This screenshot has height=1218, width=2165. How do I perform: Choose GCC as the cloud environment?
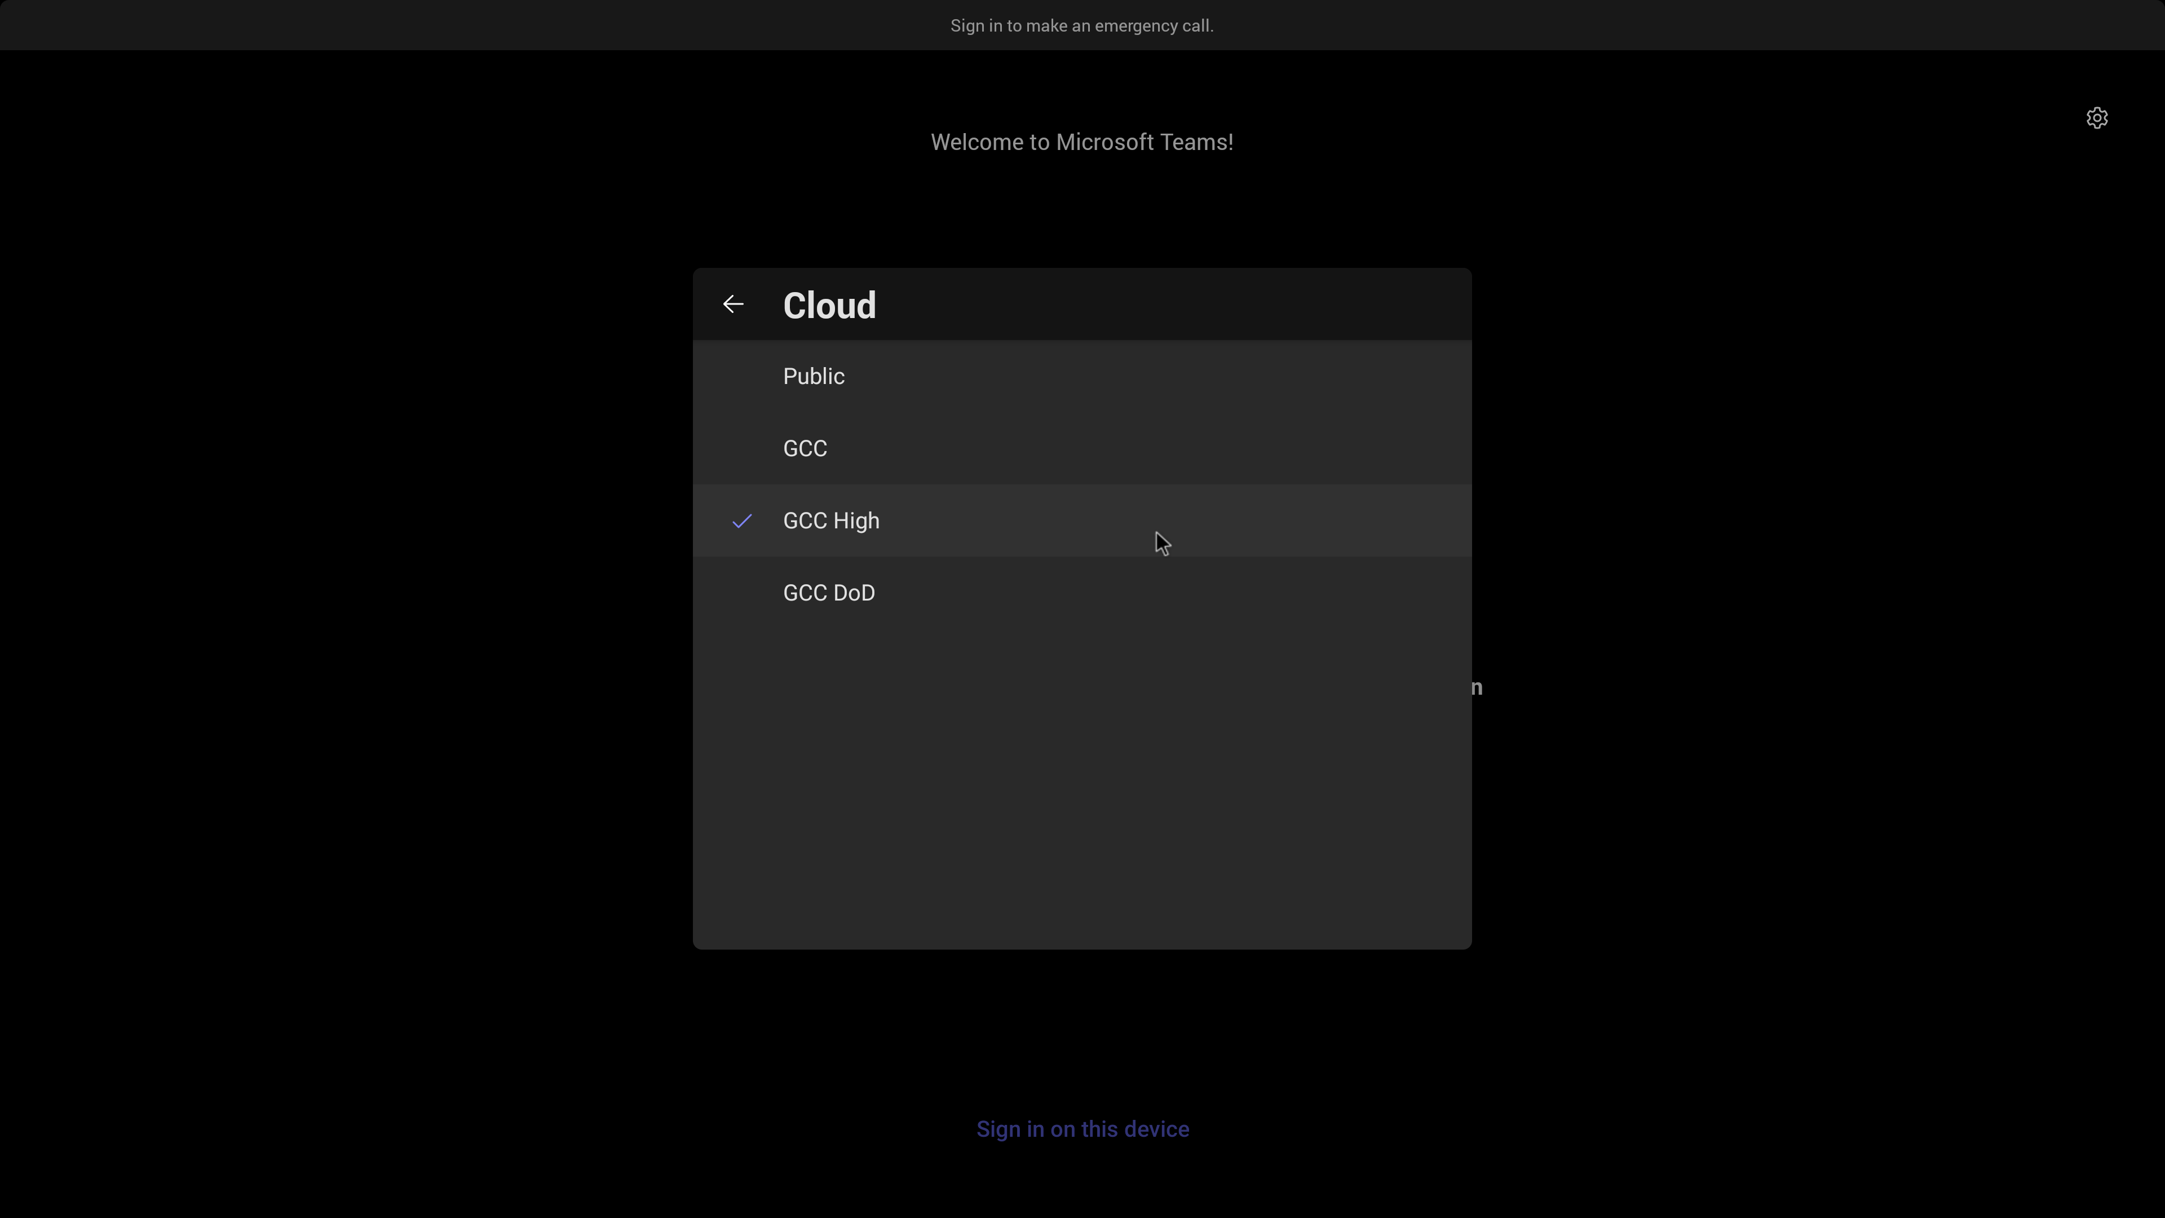(805, 448)
